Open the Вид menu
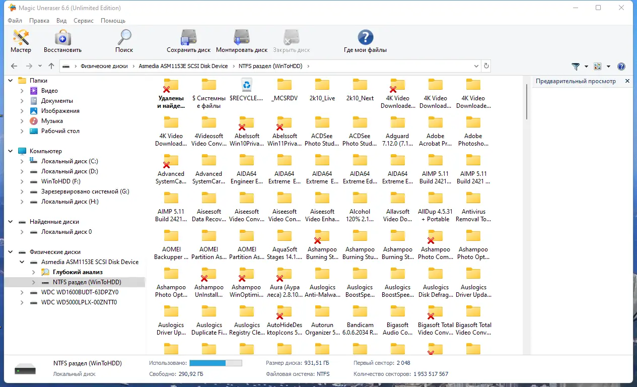 61,21
